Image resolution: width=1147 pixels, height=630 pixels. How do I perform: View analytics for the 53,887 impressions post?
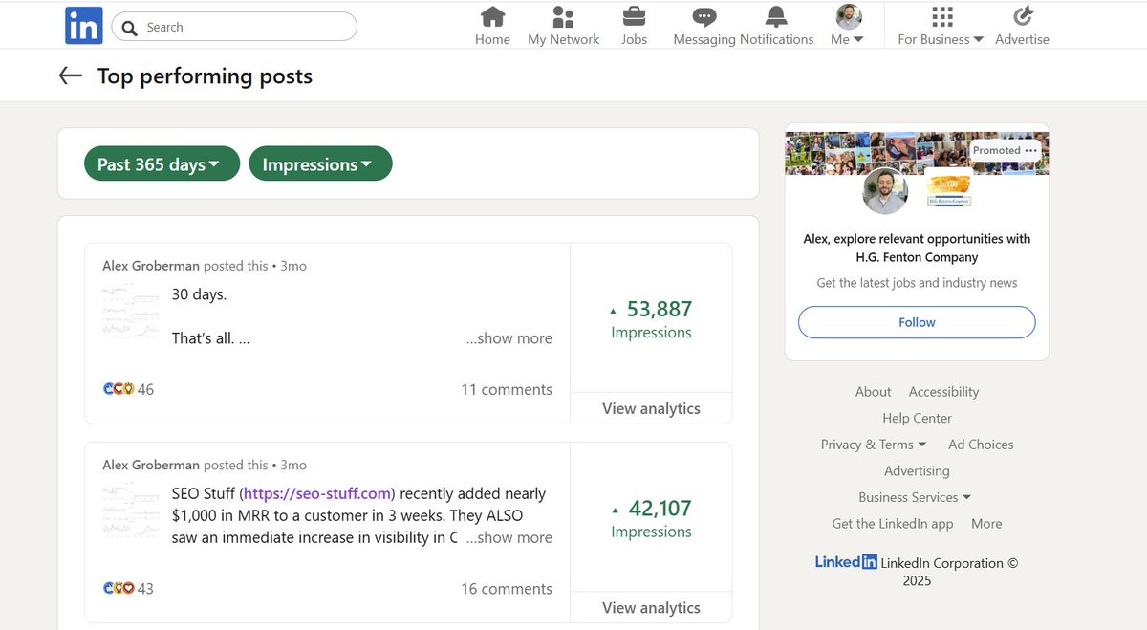(x=651, y=408)
